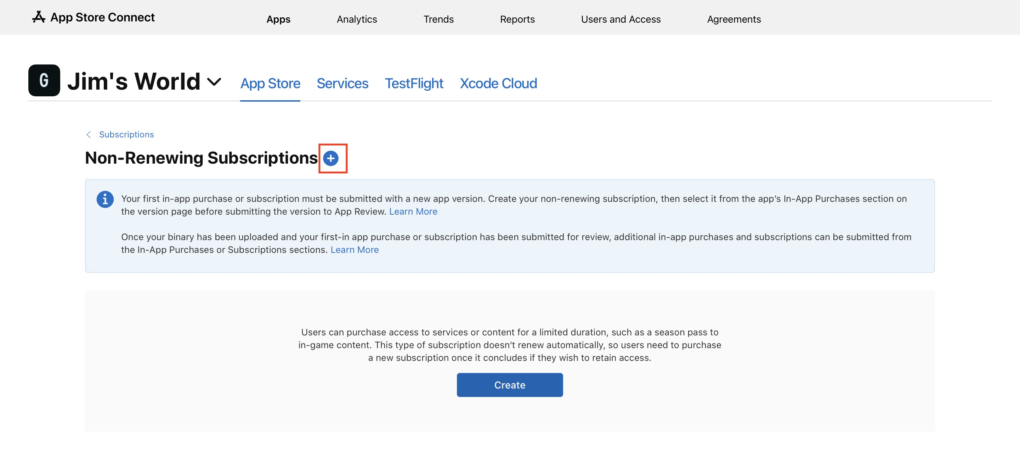
Task: Open Reports in top navigation
Action: point(517,19)
